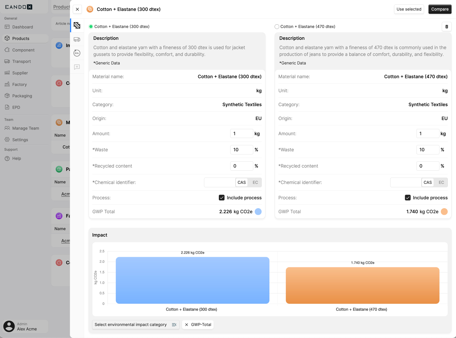Viewport: 456px width, 338px height.
Task: Disable Include process on the 470 dtex column
Action: [408, 197]
